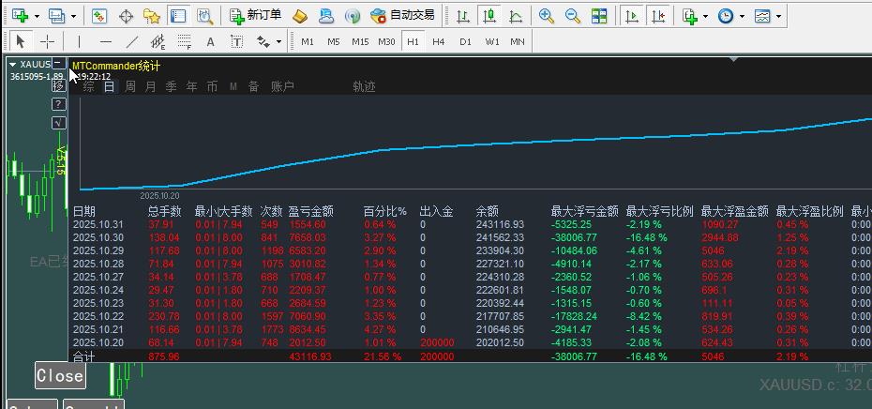The image size is (872, 409).
Task: Open the Signals broadcast icon
Action: click(353, 16)
